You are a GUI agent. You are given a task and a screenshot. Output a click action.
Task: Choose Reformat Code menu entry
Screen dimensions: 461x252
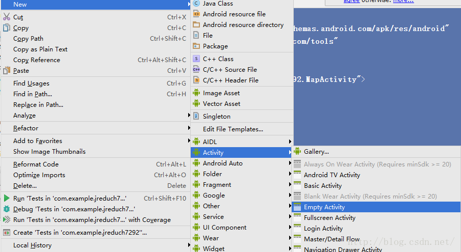point(36,164)
